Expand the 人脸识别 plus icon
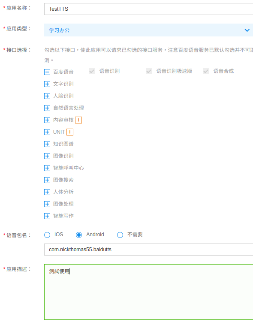This screenshot has width=253, height=334. coord(47,96)
